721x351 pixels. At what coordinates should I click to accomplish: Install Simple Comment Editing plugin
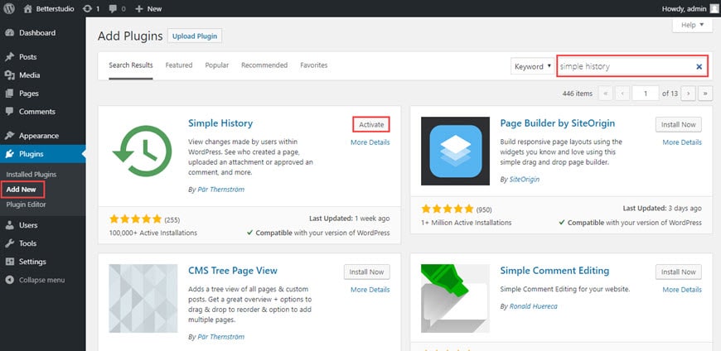coord(679,272)
